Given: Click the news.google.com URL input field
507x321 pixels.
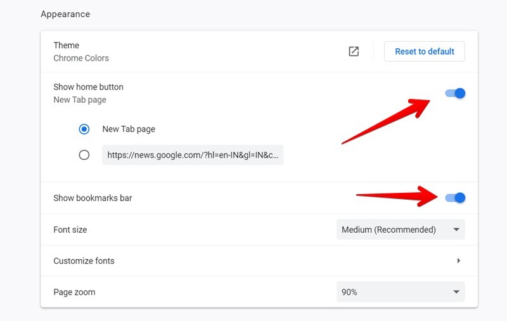Looking at the screenshot, I should [x=193, y=155].
